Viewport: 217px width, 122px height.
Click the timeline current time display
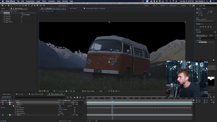pyautogui.click(x=6, y=97)
